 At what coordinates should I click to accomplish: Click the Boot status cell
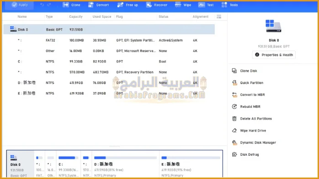pyautogui.click(x=162, y=61)
